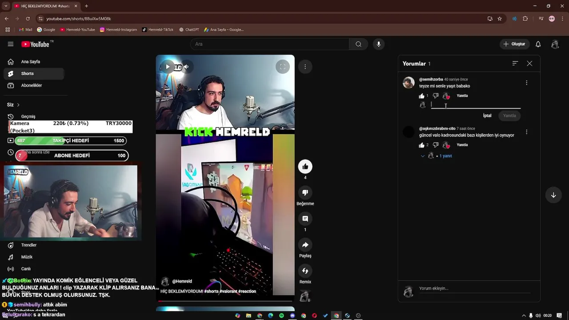Like the Short with thumbs up
The image size is (569, 320).
point(305,167)
